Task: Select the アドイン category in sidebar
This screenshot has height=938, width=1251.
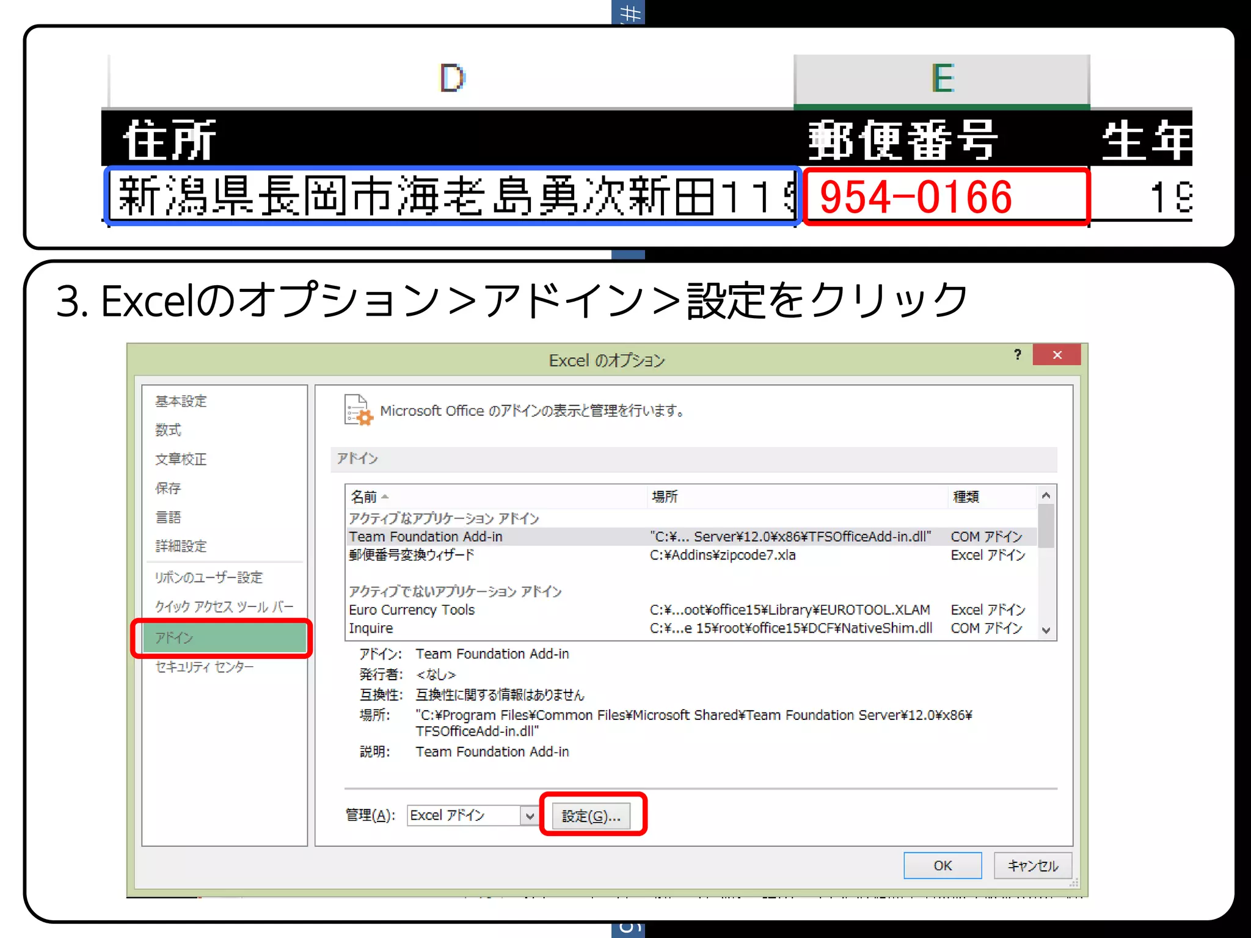Action: tap(224, 638)
